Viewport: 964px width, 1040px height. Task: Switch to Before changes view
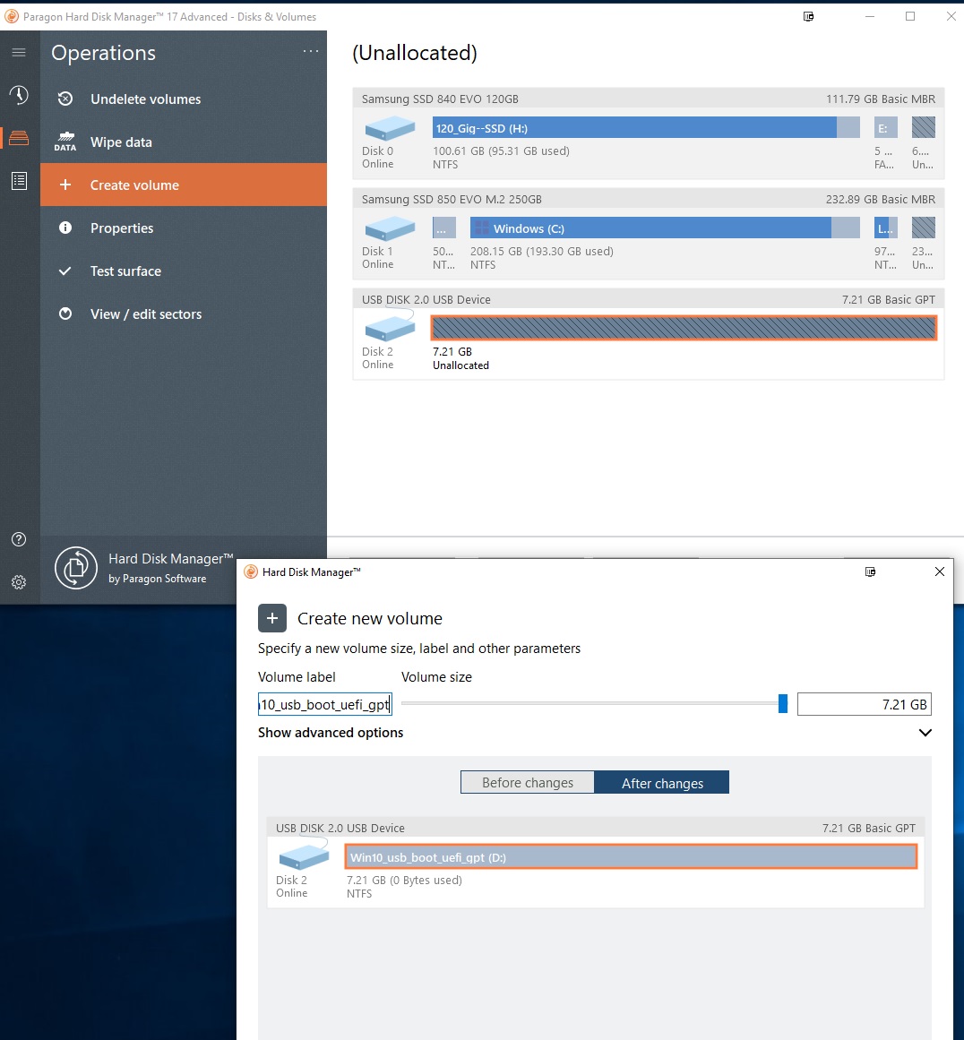pos(528,782)
